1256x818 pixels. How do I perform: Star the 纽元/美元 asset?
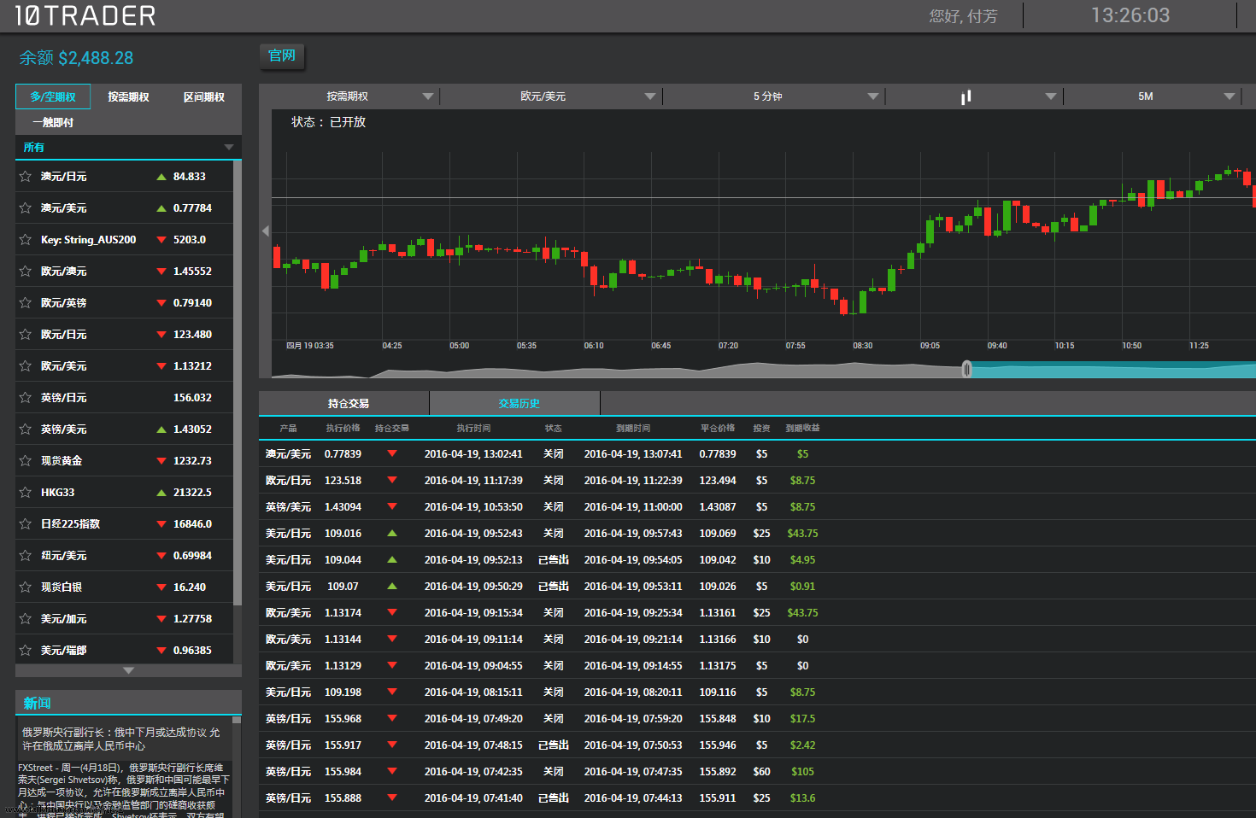click(x=26, y=556)
